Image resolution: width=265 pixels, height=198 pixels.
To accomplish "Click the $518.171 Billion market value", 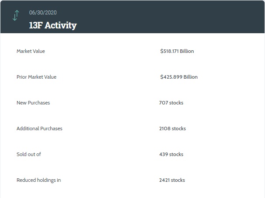I will click(177, 51).
